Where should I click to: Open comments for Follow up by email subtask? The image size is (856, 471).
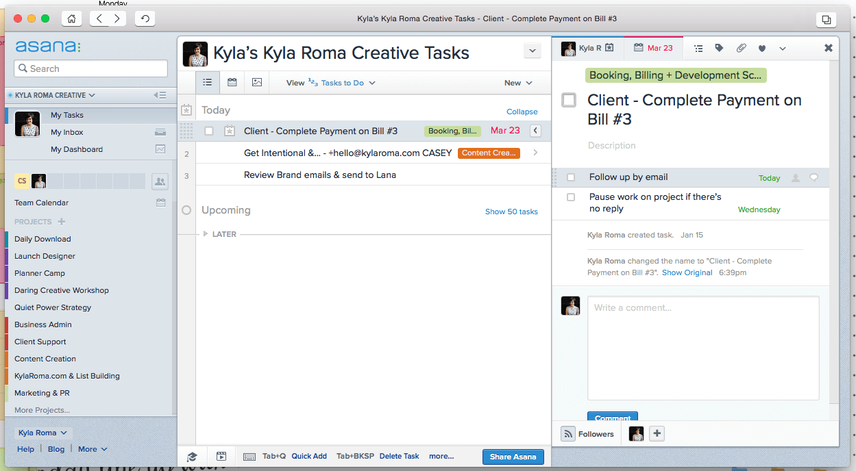click(814, 177)
